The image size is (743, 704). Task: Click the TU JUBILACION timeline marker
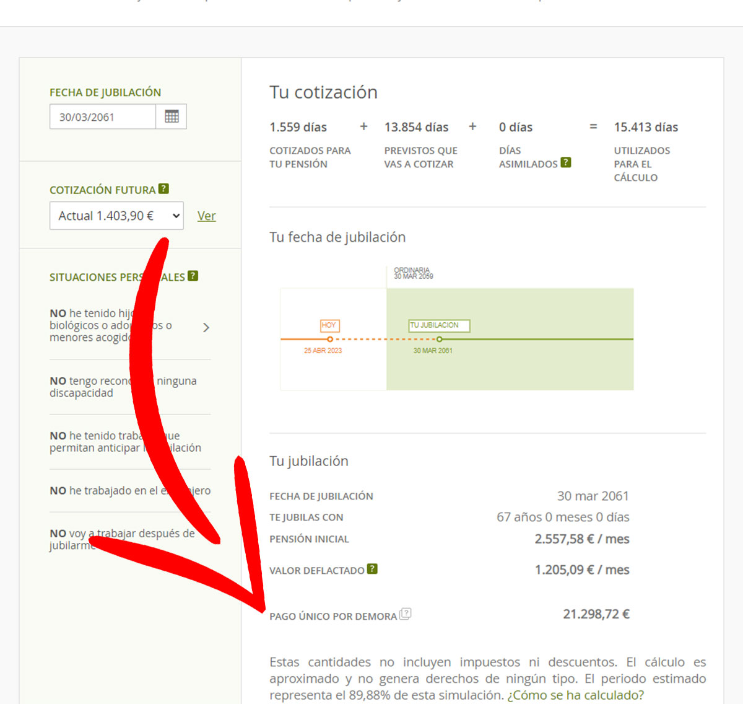click(x=439, y=325)
